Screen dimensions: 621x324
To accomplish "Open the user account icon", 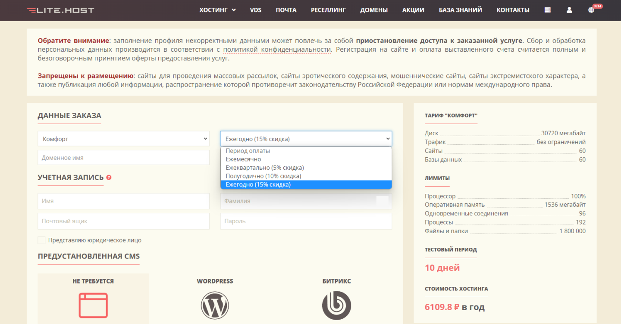I will 570,10.
